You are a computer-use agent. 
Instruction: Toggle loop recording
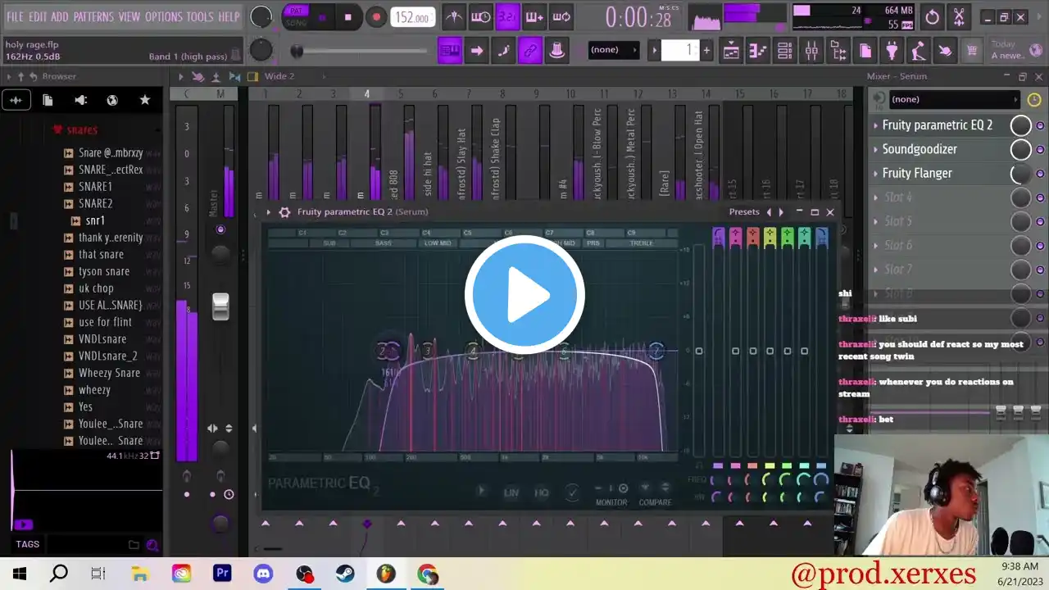point(561,16)
